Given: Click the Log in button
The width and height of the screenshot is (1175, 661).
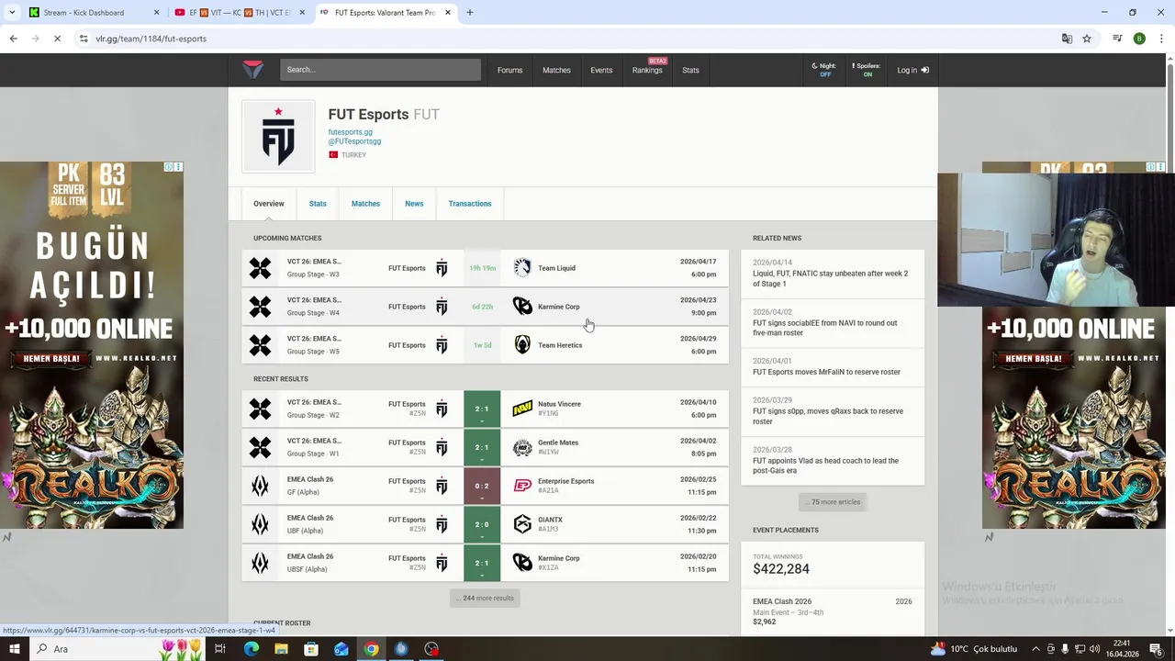Looking at the screenshot, I should (912, 70).
